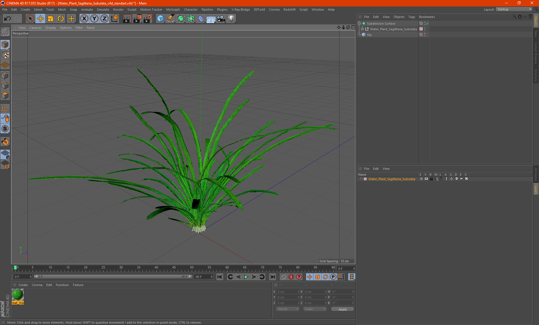The image size is (539, 325).
Task: Select the Sky object
Action: click(369, 35)
